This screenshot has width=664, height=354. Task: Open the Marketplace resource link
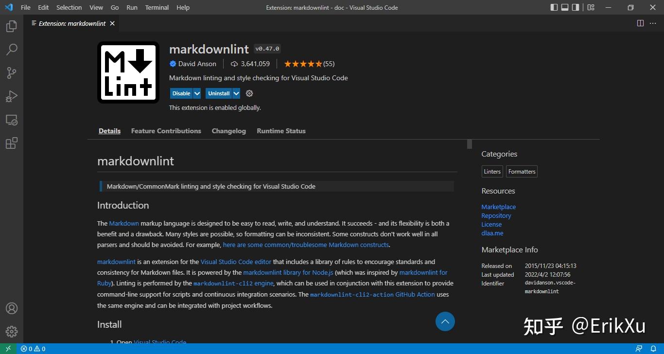(498, 207)
